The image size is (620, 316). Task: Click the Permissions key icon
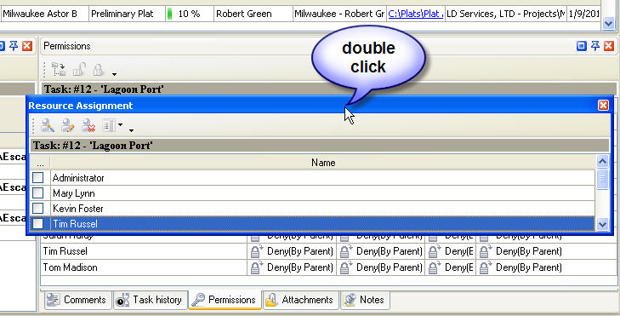(x=197, y=300)
